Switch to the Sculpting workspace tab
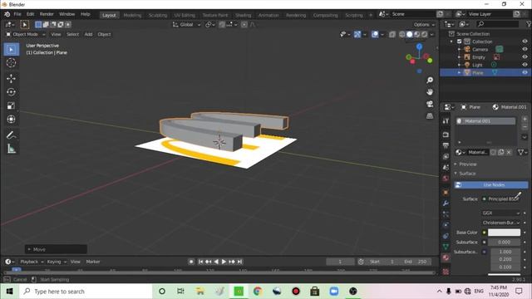Screen dimensions: 532x299 point(158,15)
